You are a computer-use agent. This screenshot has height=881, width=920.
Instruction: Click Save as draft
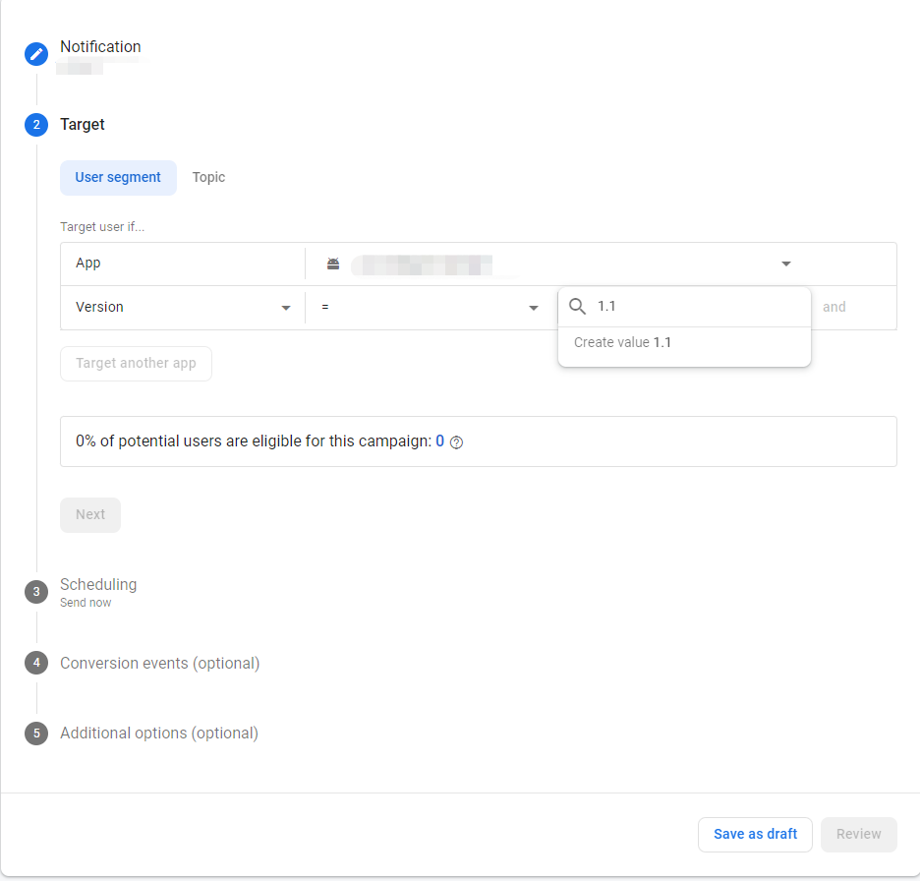tap(755, 834)
